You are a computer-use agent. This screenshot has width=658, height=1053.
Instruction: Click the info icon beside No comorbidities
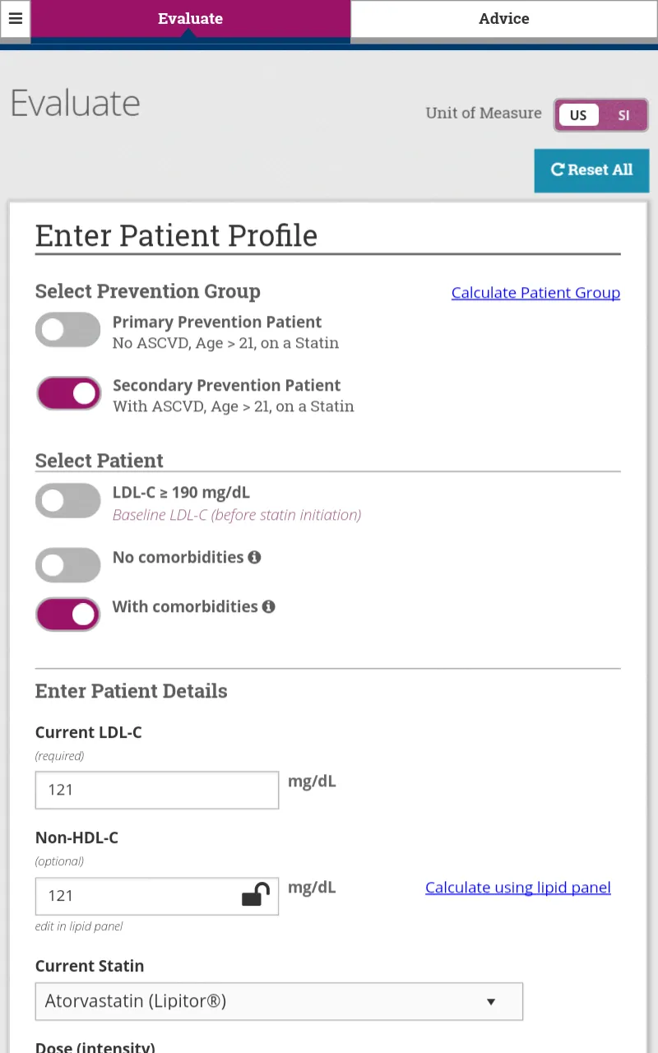(x=254, y=557)
